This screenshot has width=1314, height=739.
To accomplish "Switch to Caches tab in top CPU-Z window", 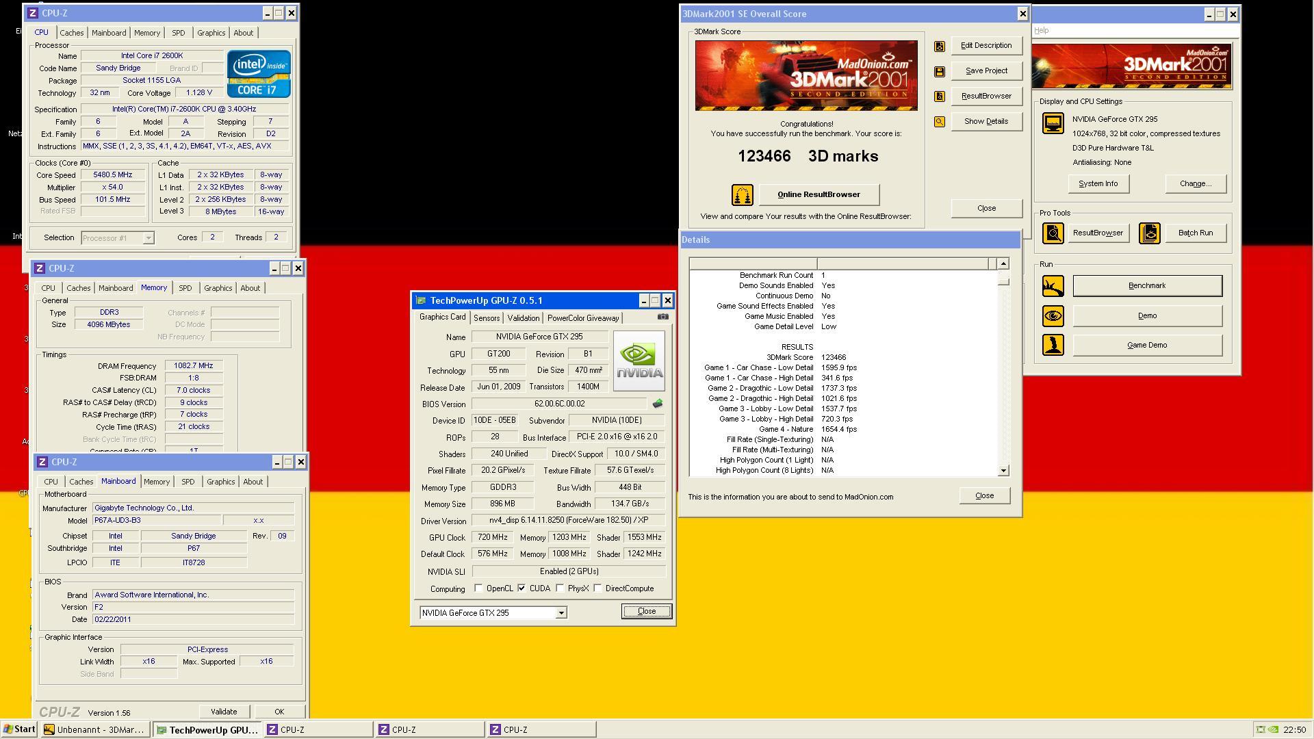I will [x=71, y=33].
